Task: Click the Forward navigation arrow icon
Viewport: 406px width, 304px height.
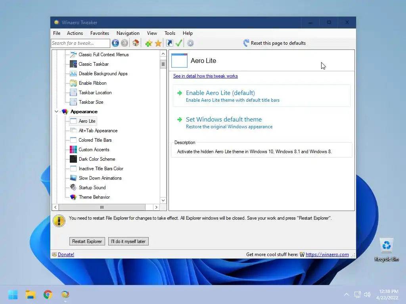Action: click(124, 43)
